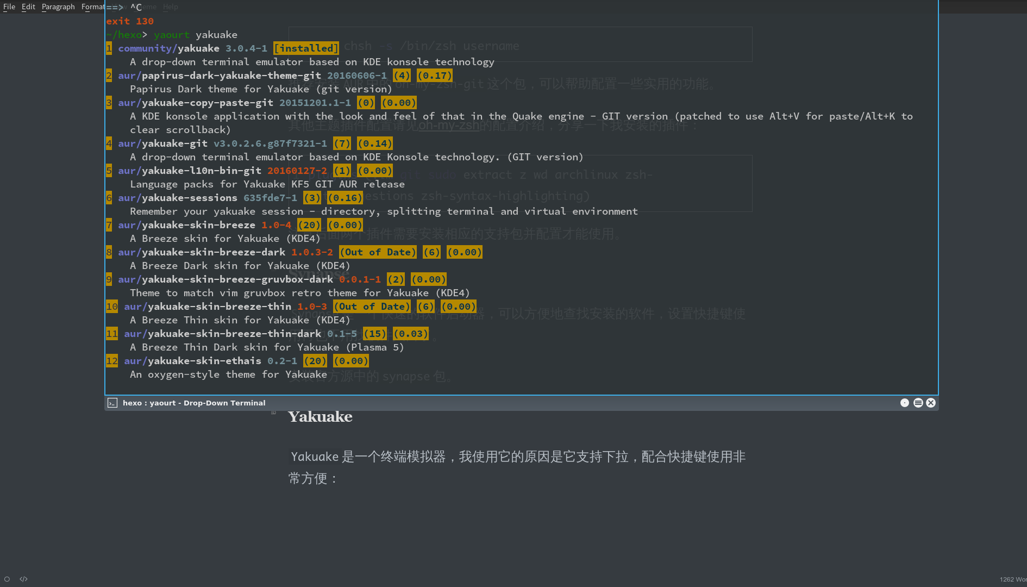Click the [installed] badge

[306, 48]
